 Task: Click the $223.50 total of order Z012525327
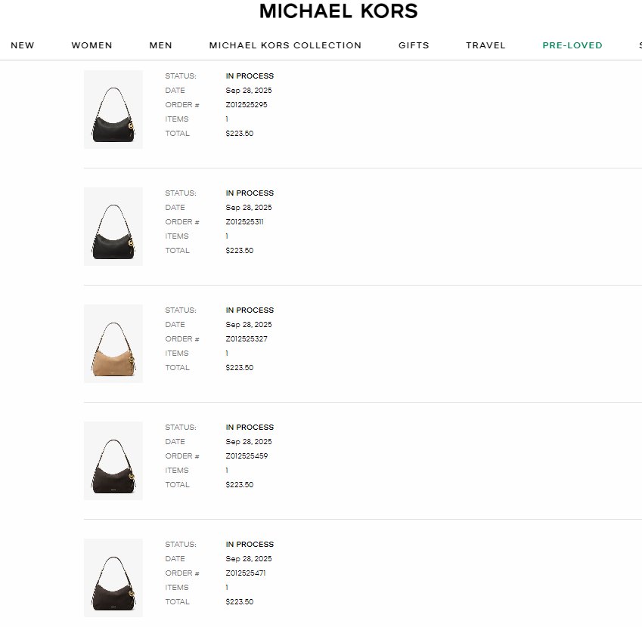click(240, 368)
